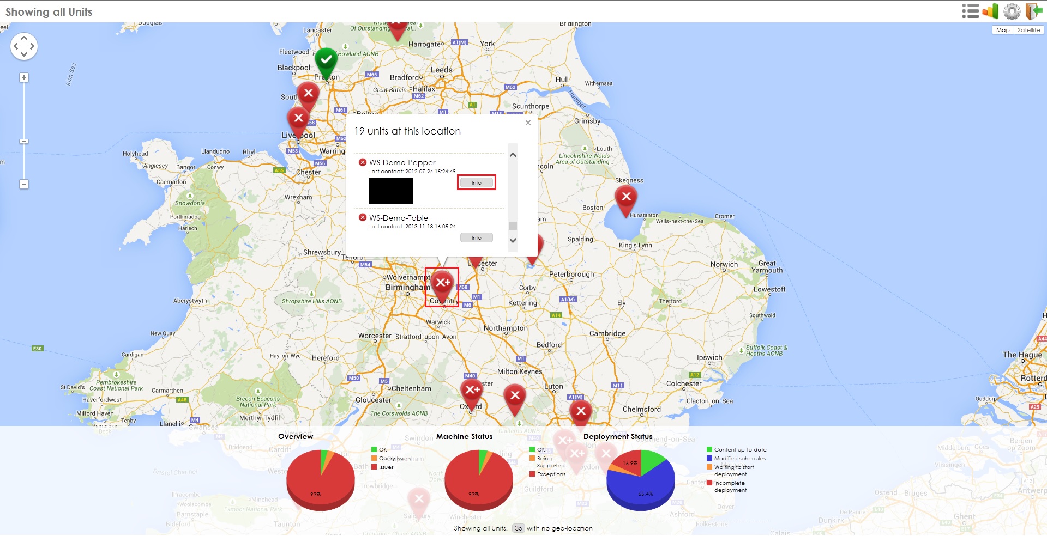
Task: Click Overview legend Issues red swatch
Action: (x=374, y=467)
